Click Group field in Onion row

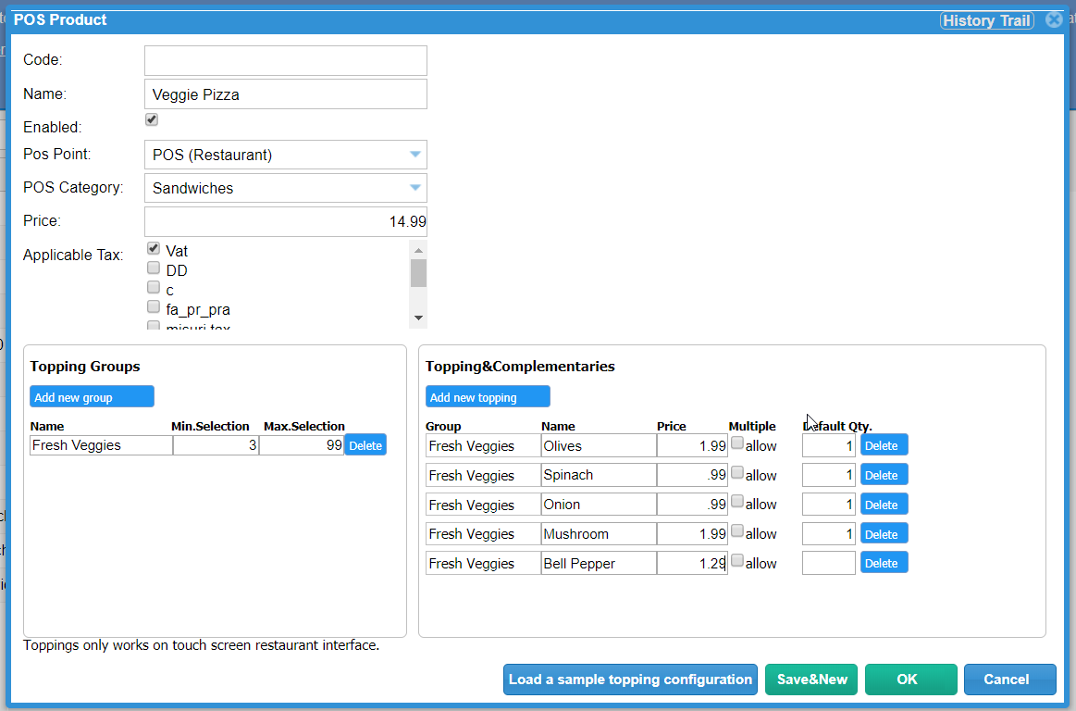(483, 505)
